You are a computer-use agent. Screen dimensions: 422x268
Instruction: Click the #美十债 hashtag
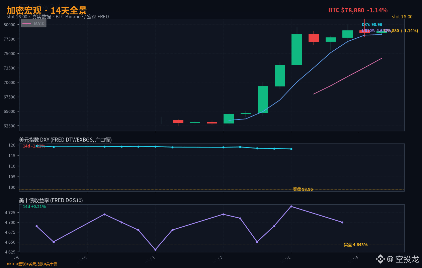click(51, 264)
